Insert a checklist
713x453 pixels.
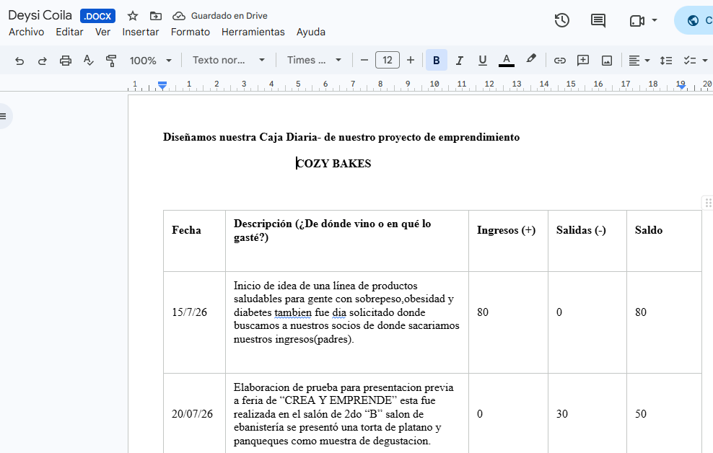[689, 61]
